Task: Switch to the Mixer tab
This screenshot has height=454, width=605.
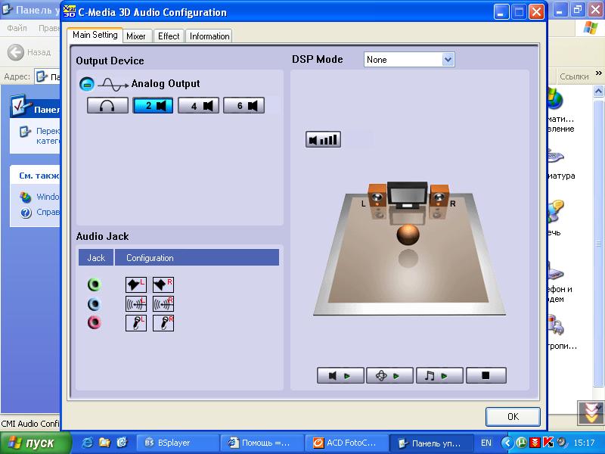Action: coord(136,36)
